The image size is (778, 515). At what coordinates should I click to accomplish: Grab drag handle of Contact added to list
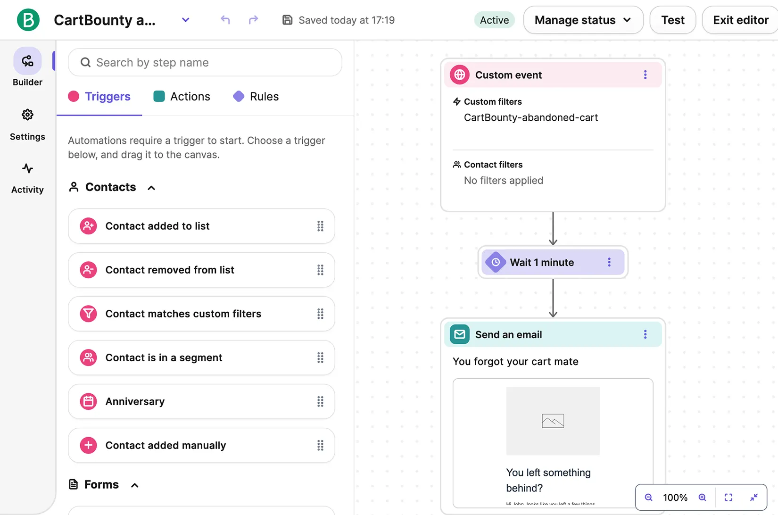click(x=320, y=226)
